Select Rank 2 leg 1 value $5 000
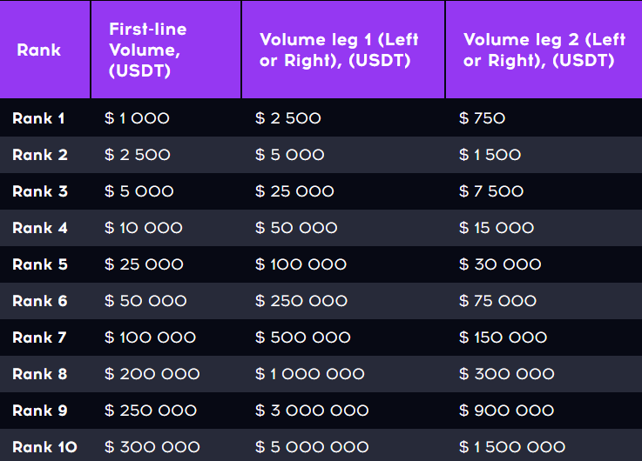This screenshot has width=642, height=461. [289, 155]
